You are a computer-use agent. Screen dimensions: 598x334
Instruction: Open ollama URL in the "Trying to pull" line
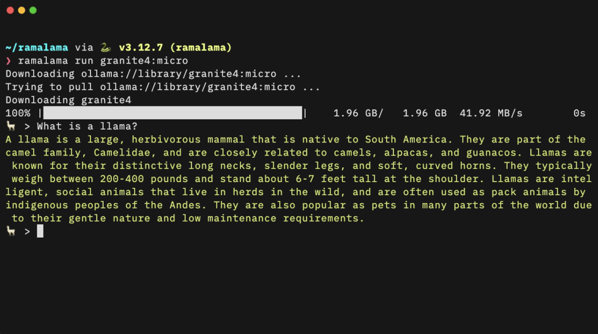coord(198,87)
